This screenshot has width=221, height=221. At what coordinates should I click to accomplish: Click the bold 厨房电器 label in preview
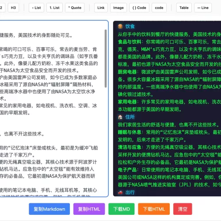pos(127,72)
